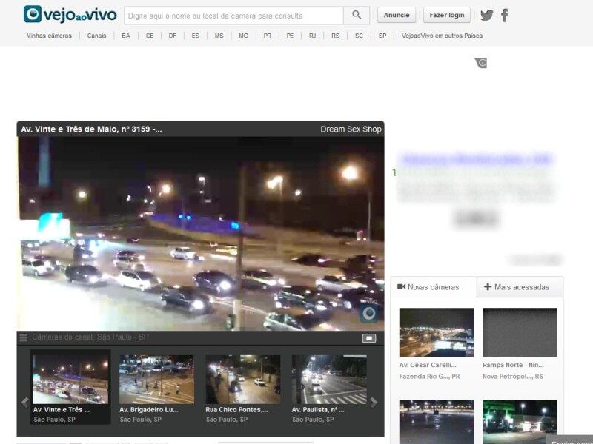Viewport: 593px width, 444px height.
Task: Click the Av. César Carelli... title
Action: click(x=428, y=365)
